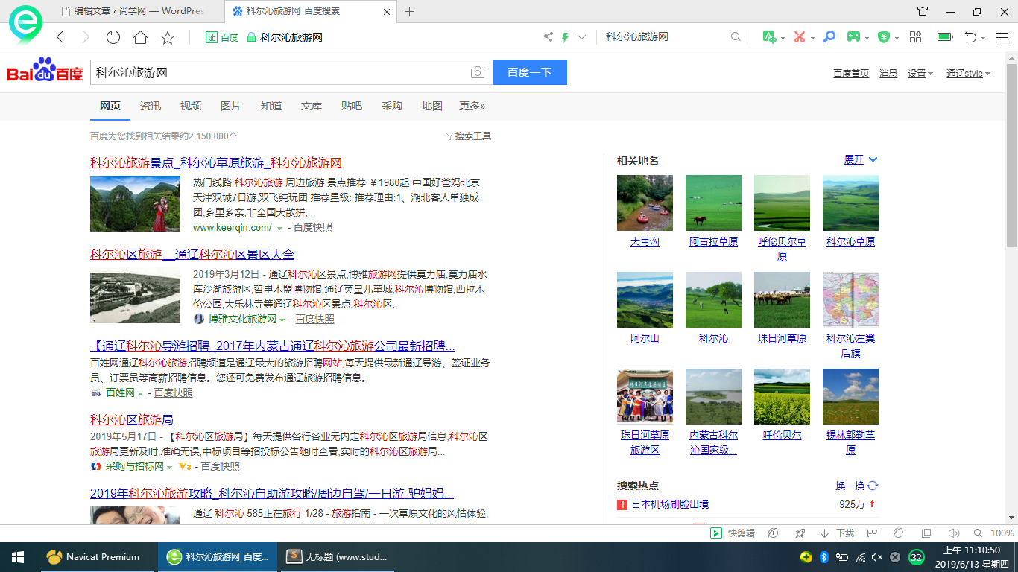Open the green game controller icon
1018x572 pixels.
pyautogui.click(x=853, y=36)
